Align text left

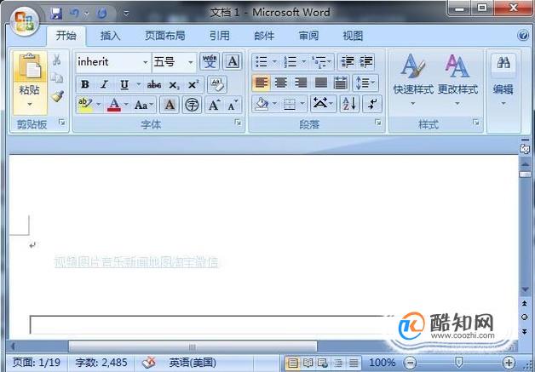[x=262, y=83]
